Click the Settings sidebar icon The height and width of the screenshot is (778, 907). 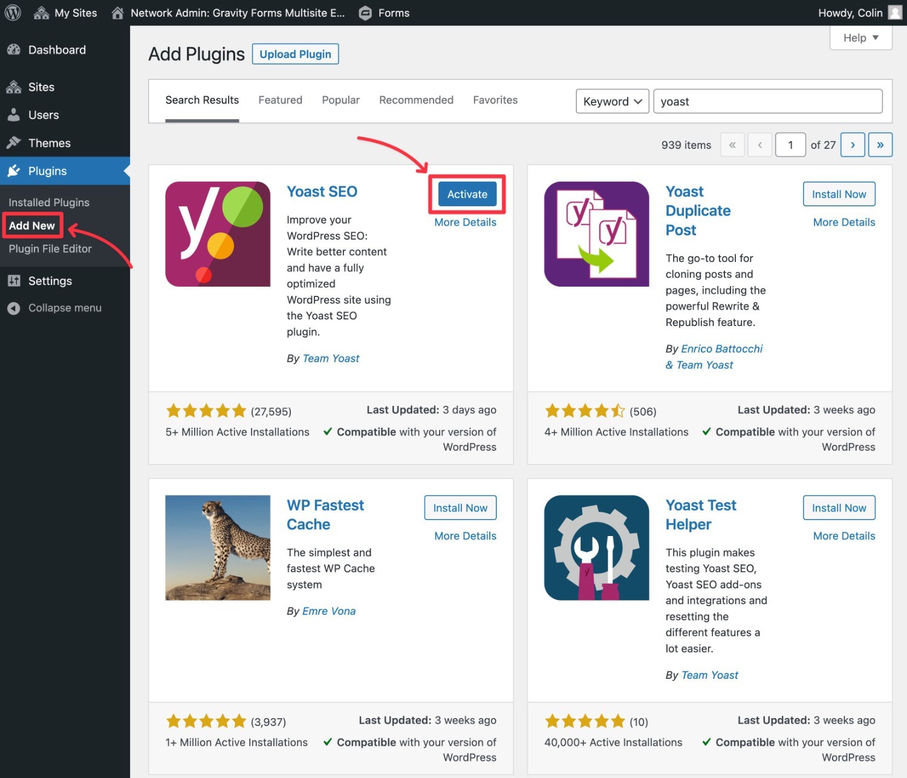tap(14, 281)
